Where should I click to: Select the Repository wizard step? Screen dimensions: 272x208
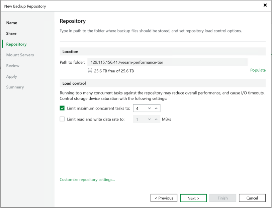click(x=16, y=44)
